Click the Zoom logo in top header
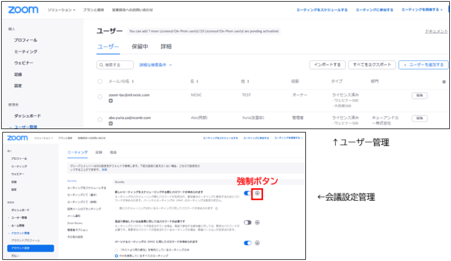The width and height of the screenshot is (451, 261). tap(23, 10)
